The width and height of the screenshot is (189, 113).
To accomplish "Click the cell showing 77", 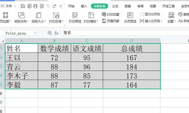I will 87,84.
